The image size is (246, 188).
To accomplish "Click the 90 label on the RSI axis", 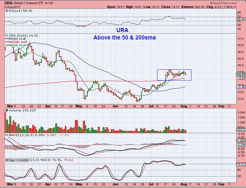I will (239, 13).
